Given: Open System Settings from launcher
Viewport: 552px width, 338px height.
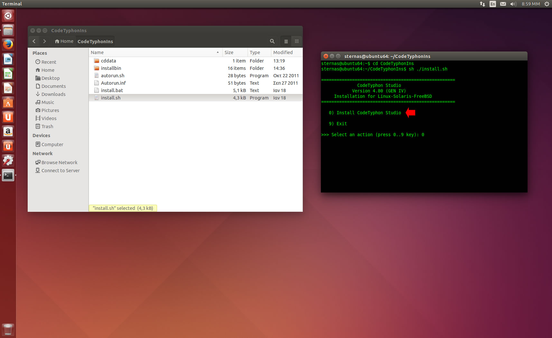Looking at the screenshot, I should pyautogui.click(x=8, y=161).
